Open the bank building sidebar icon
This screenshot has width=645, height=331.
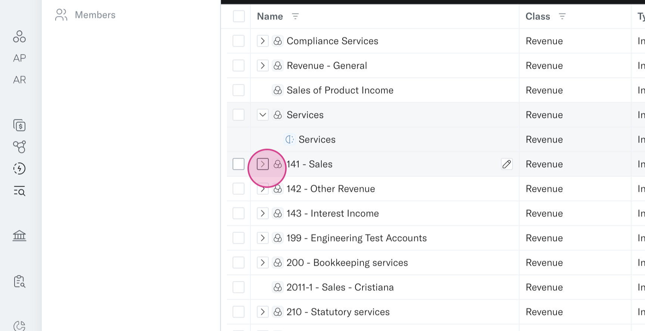pos(19,235)
